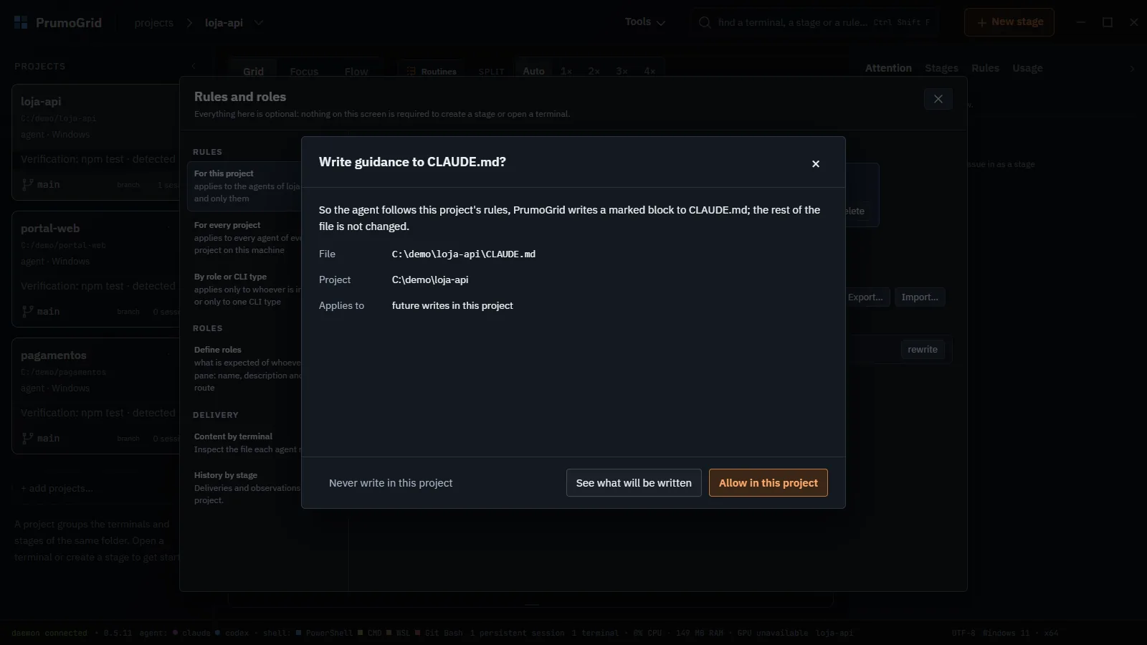The image size is (1147, 645).
Task: Click the branch icon on loja-api card
Action: (27, 184)
